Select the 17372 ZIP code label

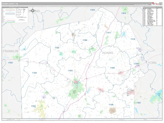(x=108, y=33)
